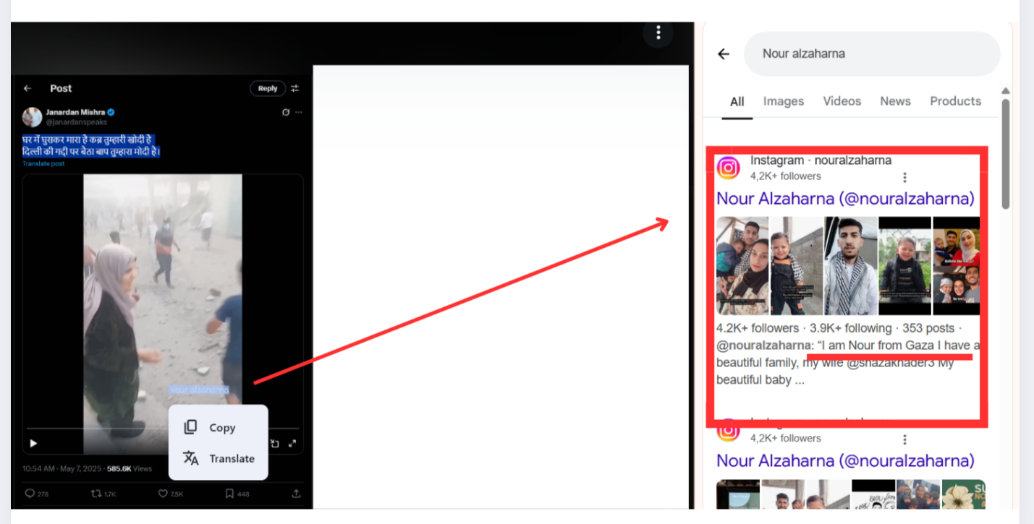The image size is (1034, 524).
Task: Open second thumbnail showing a toddler
Action: tap(796, 266)
